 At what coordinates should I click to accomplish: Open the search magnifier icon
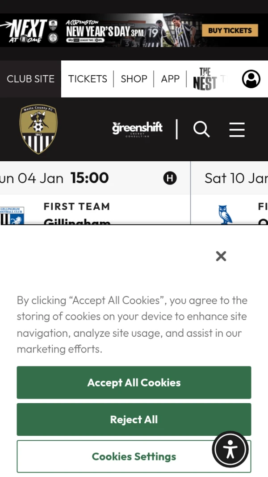point(201,129)
